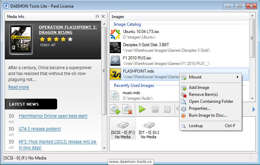Click the gray Unmount stop button
Image resolution: width=260 pixels, height=165 pixels.
click(x=155, y=109)
